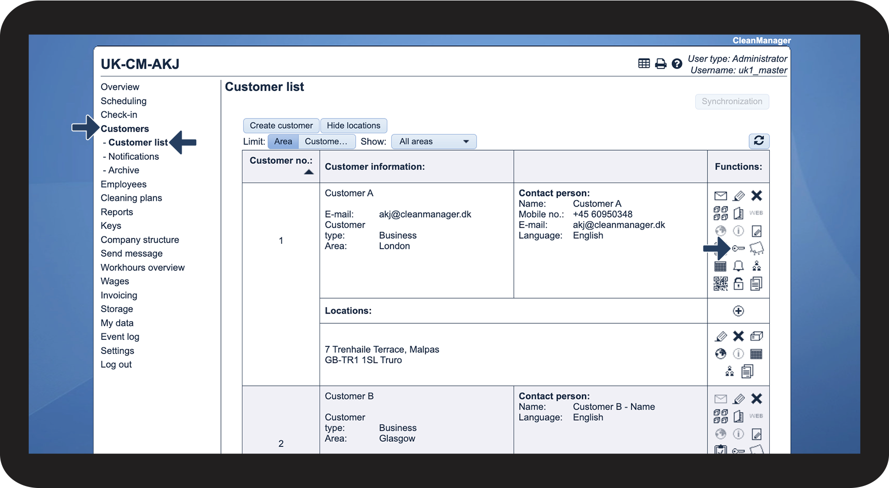The image size is (889, 488).
Task: Click Log out
Action: pos(116,364)
